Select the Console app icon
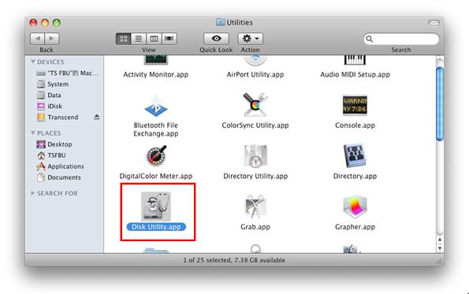 [355, 106]
